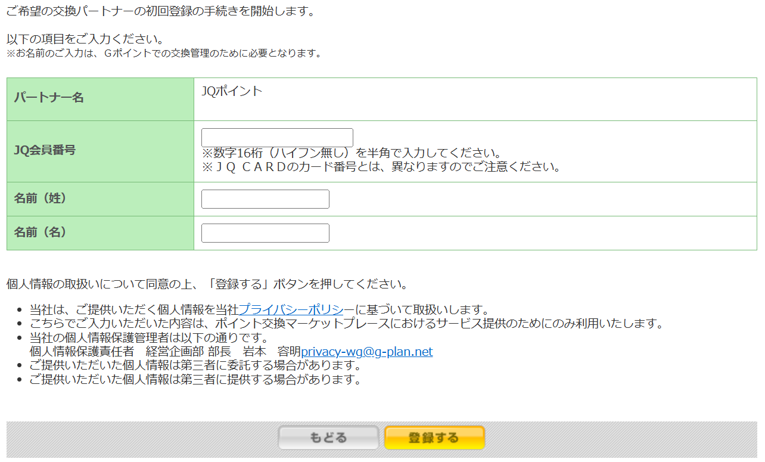Click the JQ会員番号 row label
The image size is (765, 462).
[45, 150]
